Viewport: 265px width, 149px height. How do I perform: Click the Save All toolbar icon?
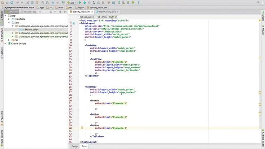pos(7,2)
